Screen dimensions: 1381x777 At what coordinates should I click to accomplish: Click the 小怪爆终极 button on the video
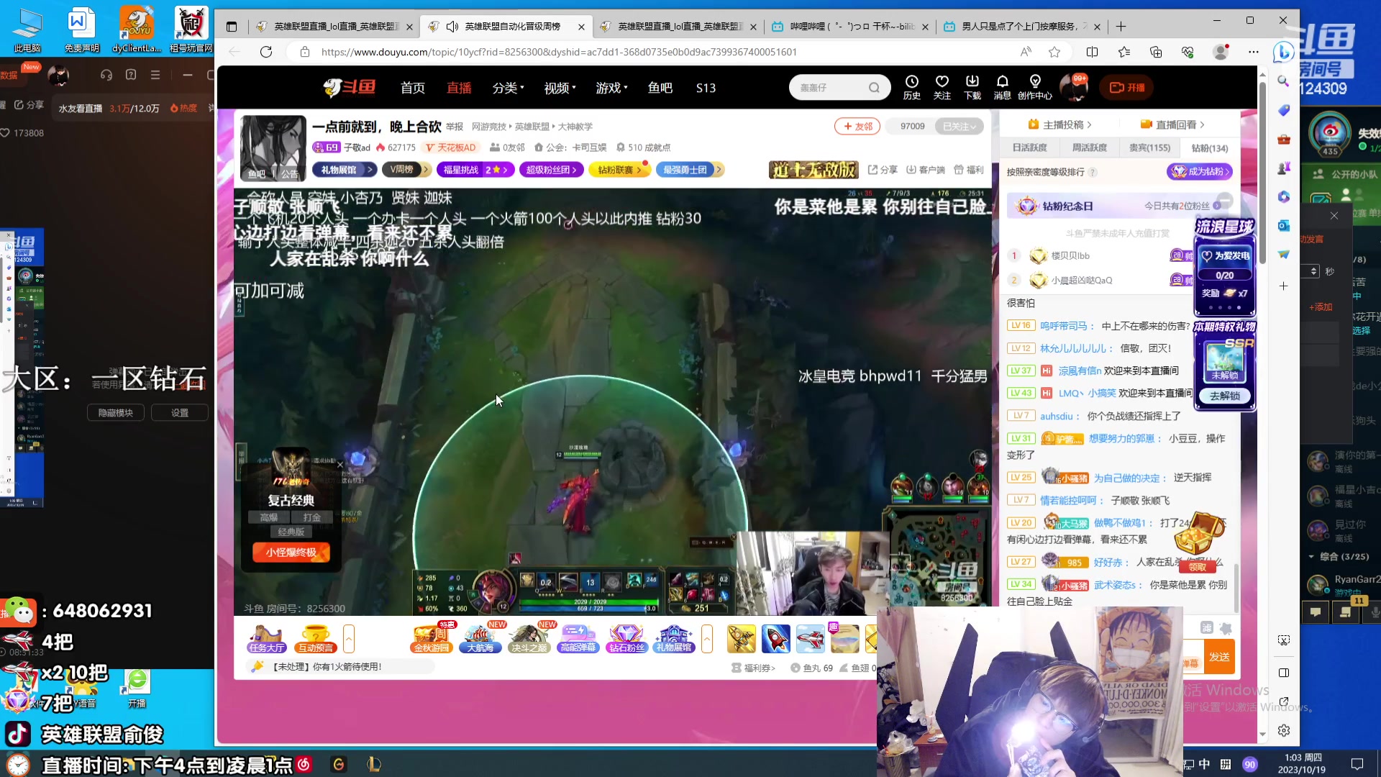(291, 553)
